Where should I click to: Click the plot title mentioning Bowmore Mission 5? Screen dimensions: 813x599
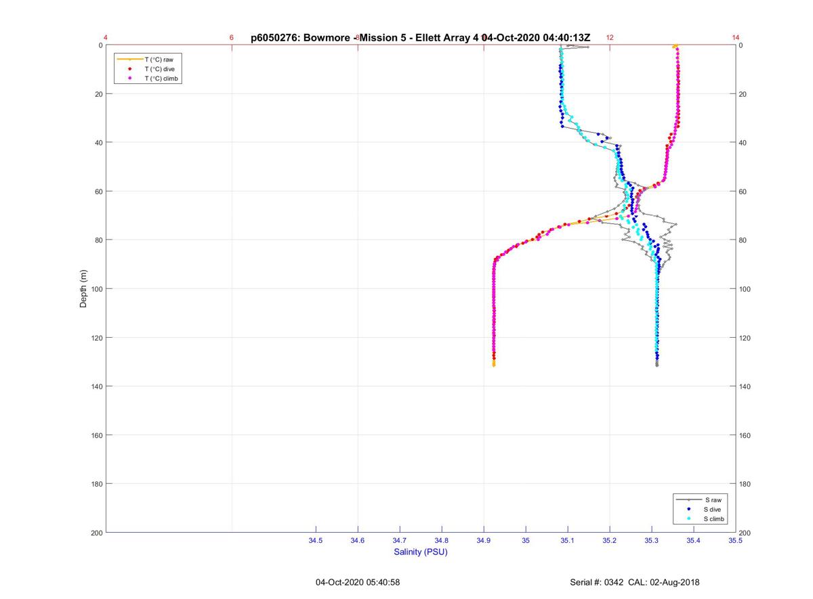click(x=420, y=38)
